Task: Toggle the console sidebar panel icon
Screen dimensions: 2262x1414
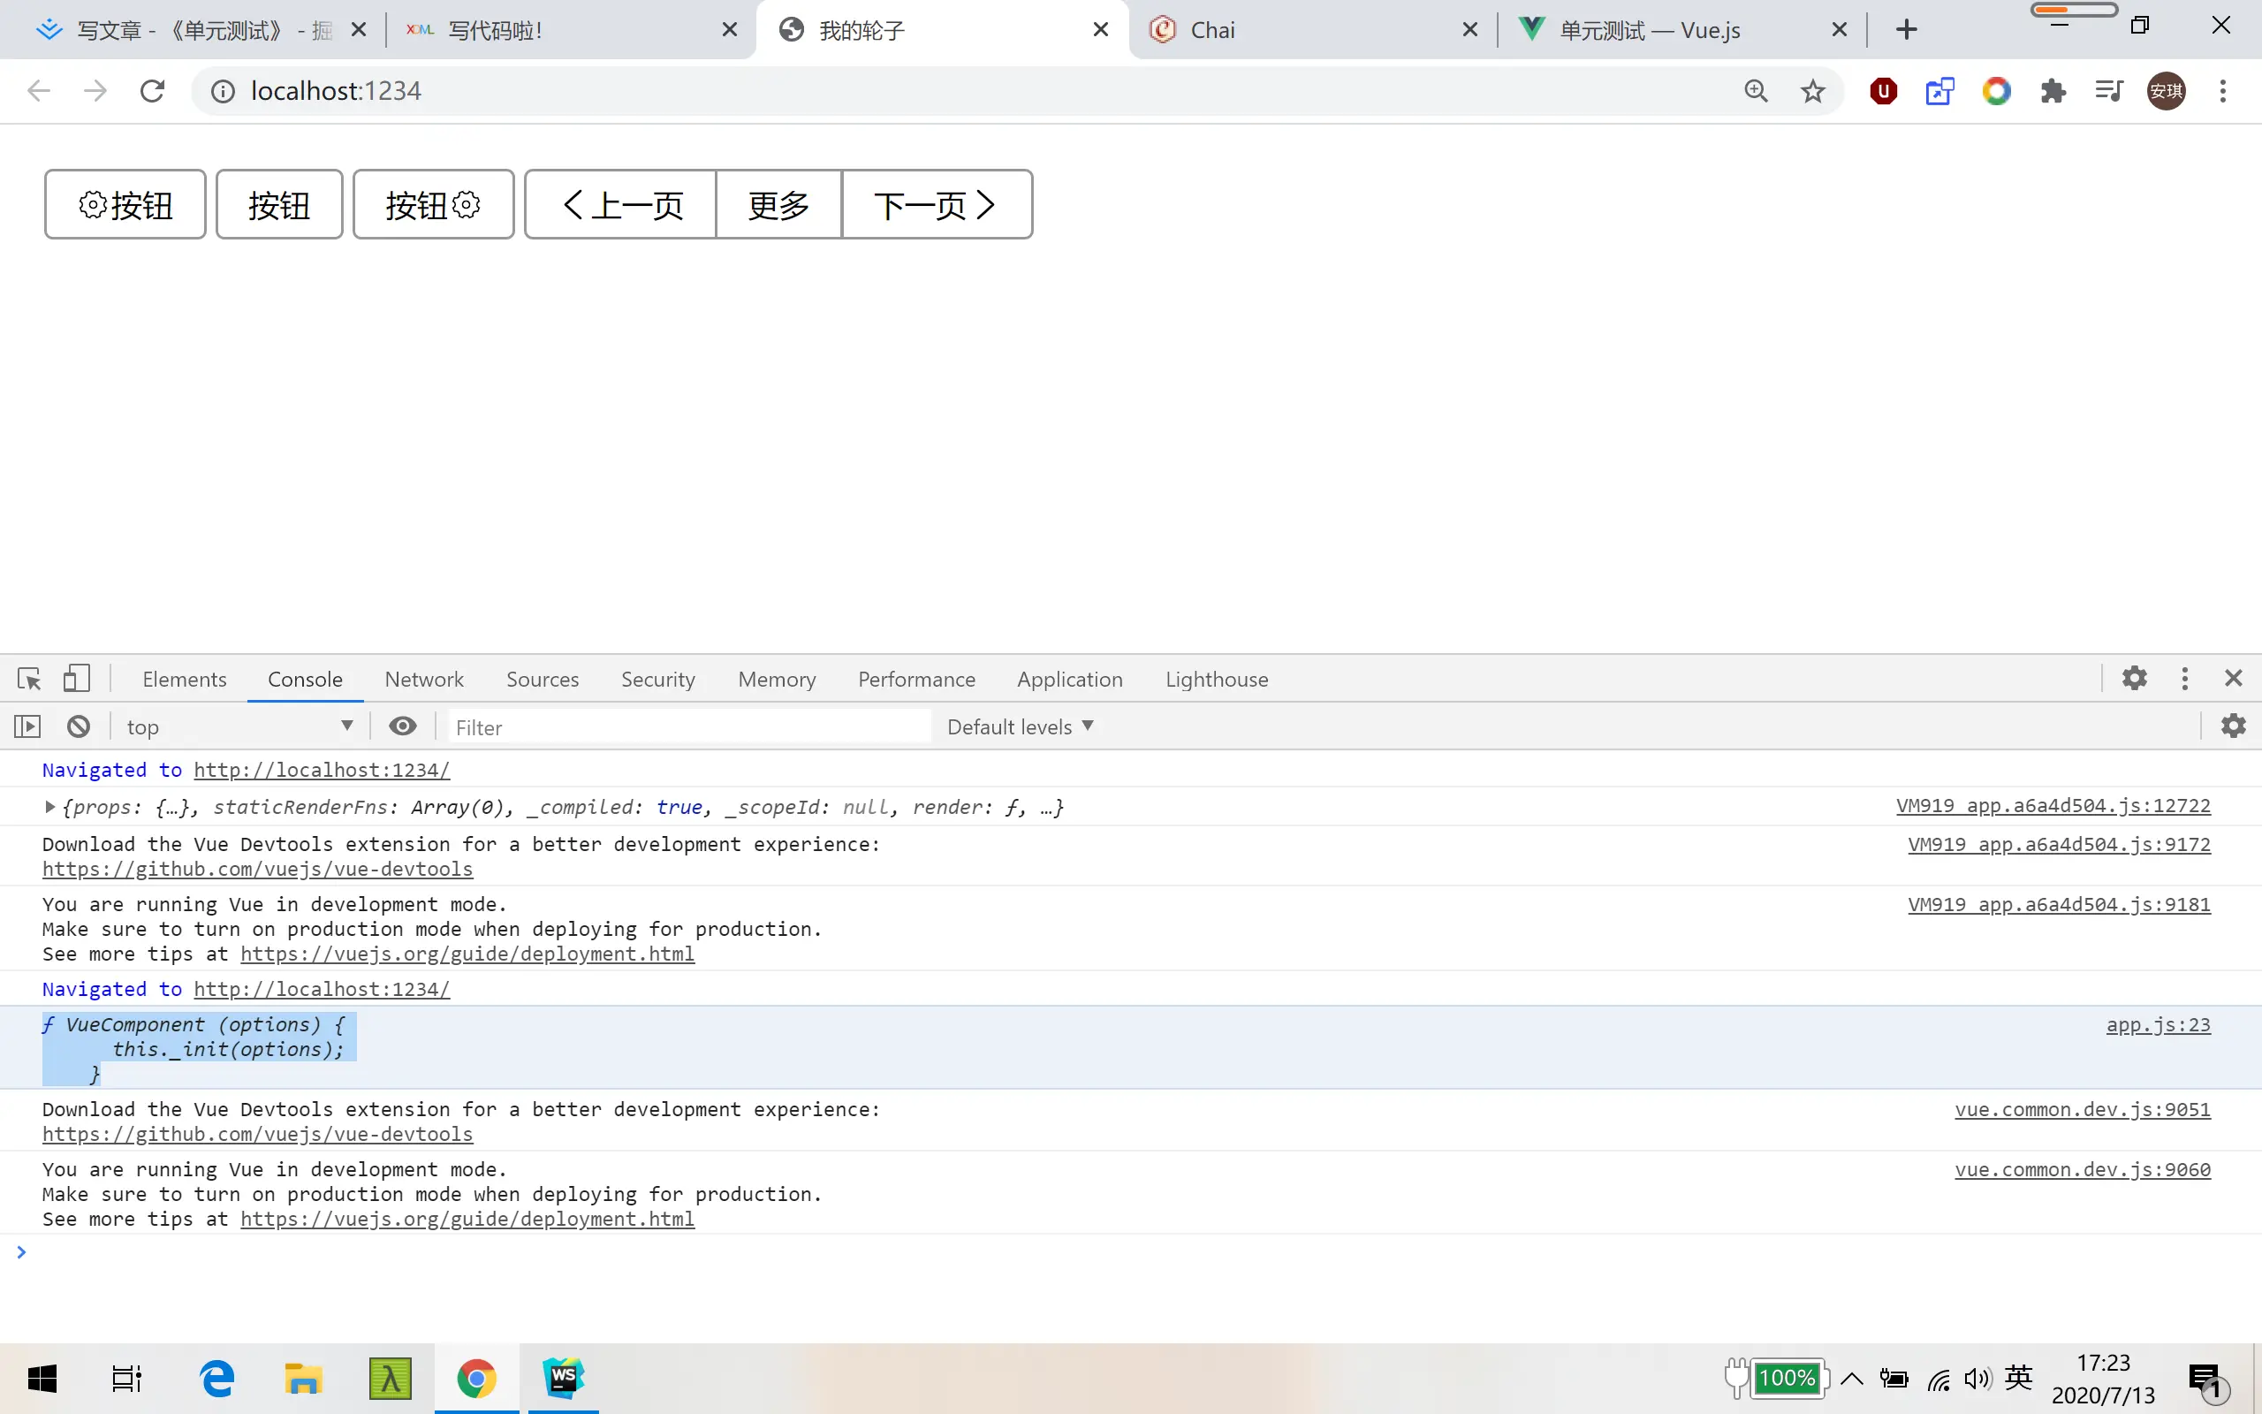Action: [28, 726]
